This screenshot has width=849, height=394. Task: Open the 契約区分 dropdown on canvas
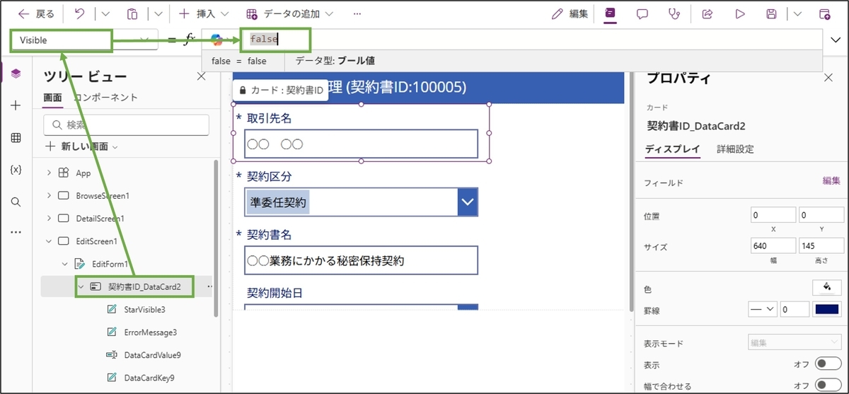point(467,202)
